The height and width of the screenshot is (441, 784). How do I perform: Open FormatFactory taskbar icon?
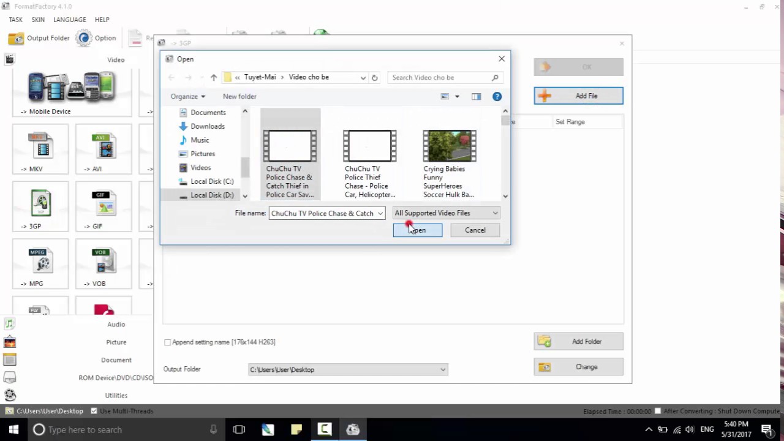click(x=353, y=429)
